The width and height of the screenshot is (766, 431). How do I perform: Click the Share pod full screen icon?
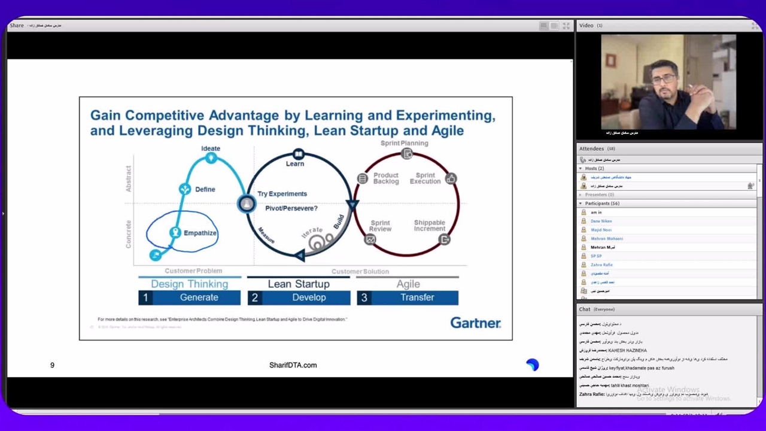(566, 26)
